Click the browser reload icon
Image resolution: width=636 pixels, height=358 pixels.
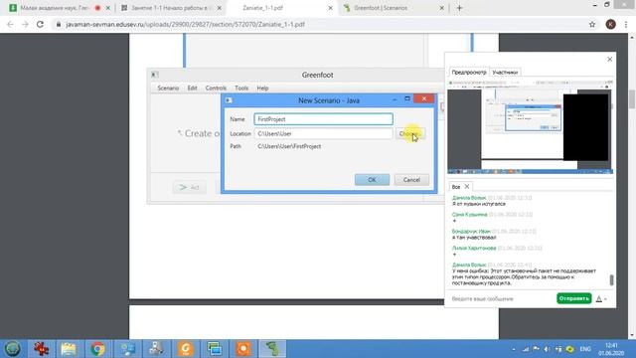[40, 24]
